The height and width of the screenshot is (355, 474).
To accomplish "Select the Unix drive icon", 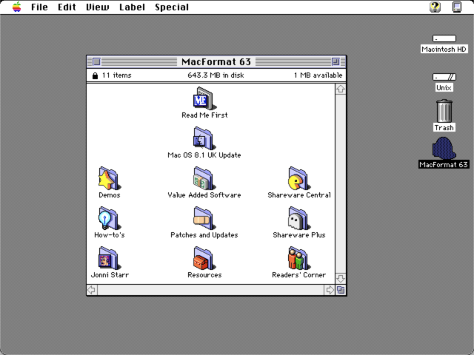I will pyautogui.click(x=444, y=77).
